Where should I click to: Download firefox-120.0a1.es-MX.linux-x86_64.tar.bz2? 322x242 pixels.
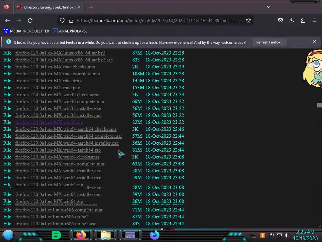pyautogui.click(x=60, y=53)
